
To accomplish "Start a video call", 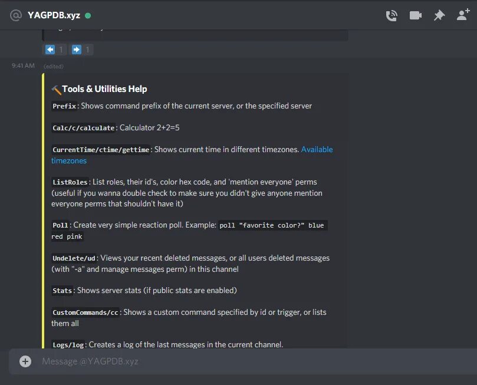I will [x=416, y=15].
